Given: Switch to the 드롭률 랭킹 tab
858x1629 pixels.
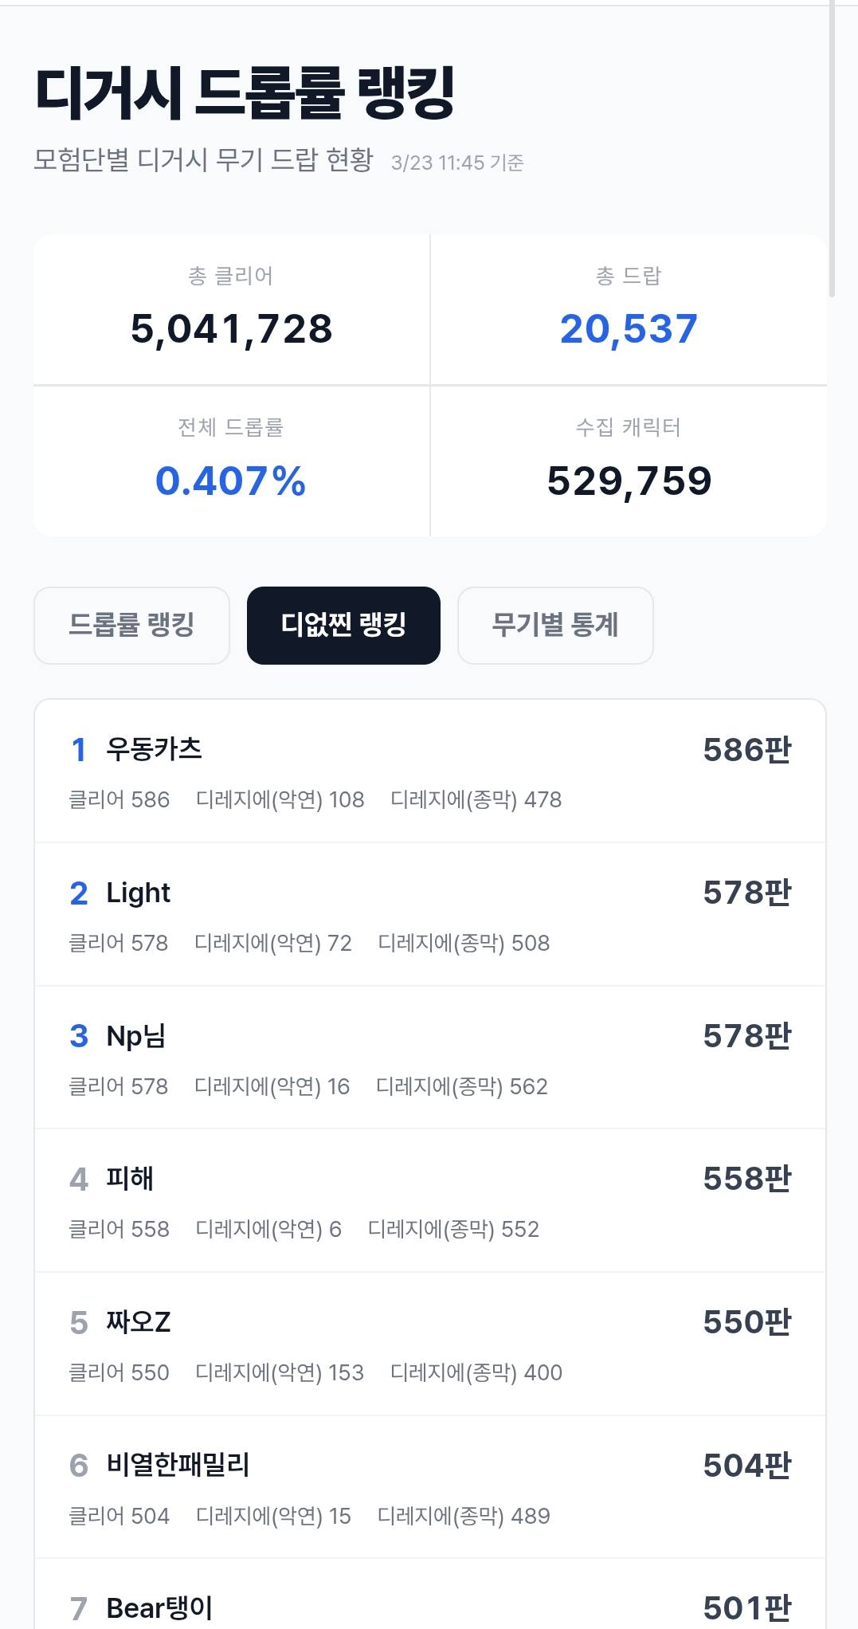Looking at the screenshot, I should (131, 625).
